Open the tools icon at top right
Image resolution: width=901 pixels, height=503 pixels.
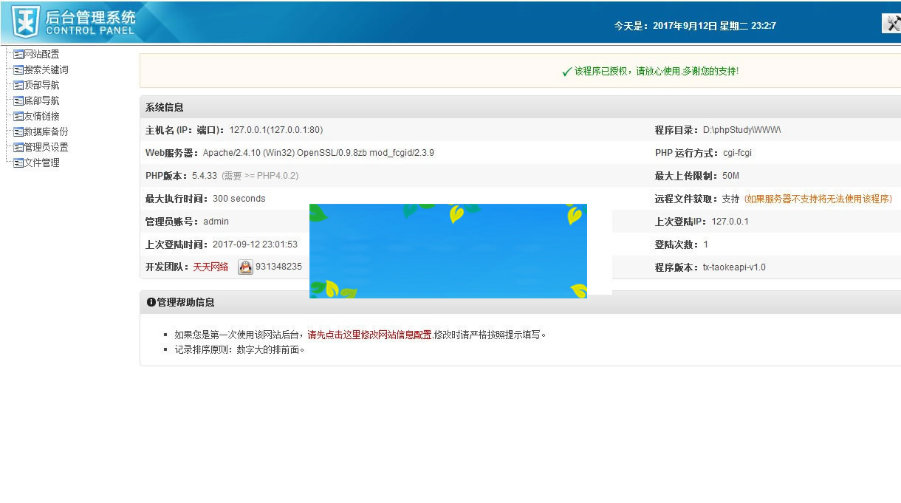click(891, 23)
